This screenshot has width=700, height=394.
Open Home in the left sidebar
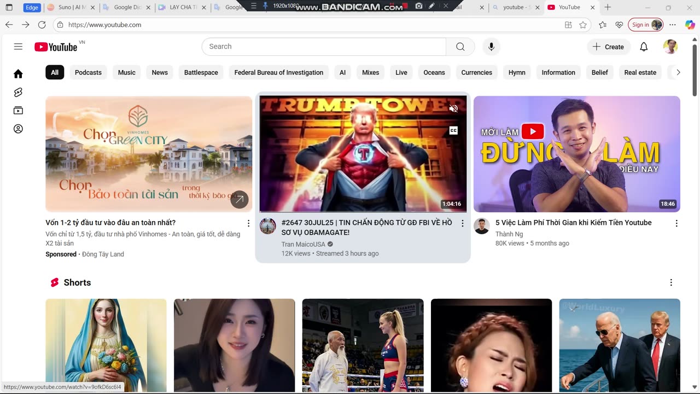click(x=18, y=74)
